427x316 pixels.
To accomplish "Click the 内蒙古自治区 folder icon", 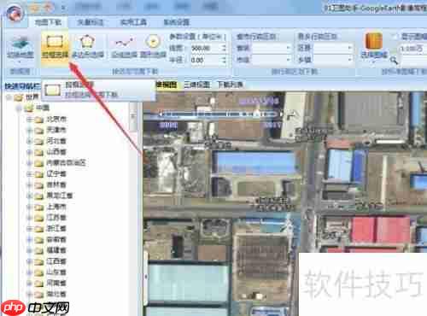I will (39, 163).
